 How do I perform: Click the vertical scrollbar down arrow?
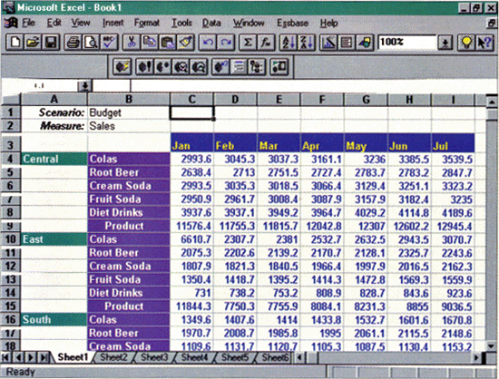click(x=492, y=345)
